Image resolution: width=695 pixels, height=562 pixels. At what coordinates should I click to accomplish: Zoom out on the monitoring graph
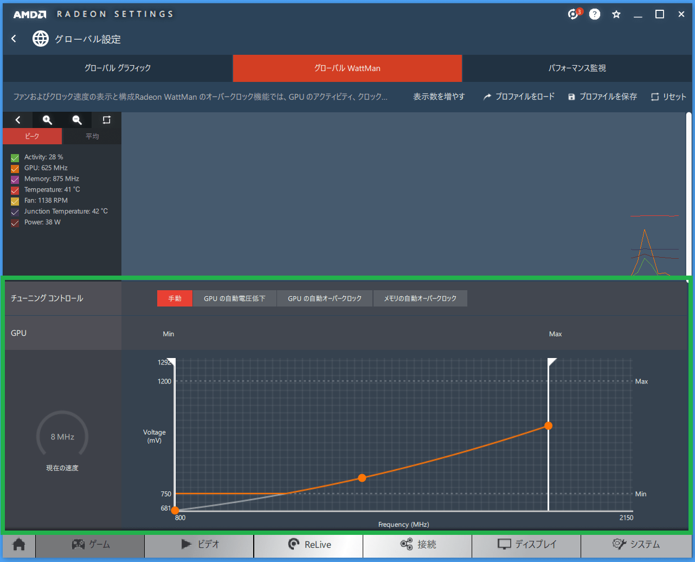77,120
